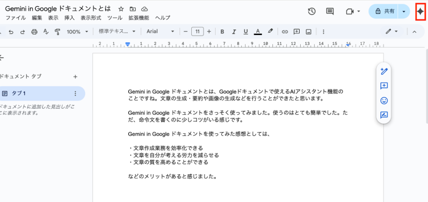
Task: Open the text color picker
Action: pos(258,32)
